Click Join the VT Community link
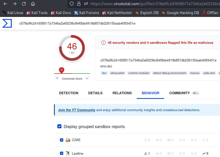This screenshot has width=220, height=157. [x=77, y=110]
